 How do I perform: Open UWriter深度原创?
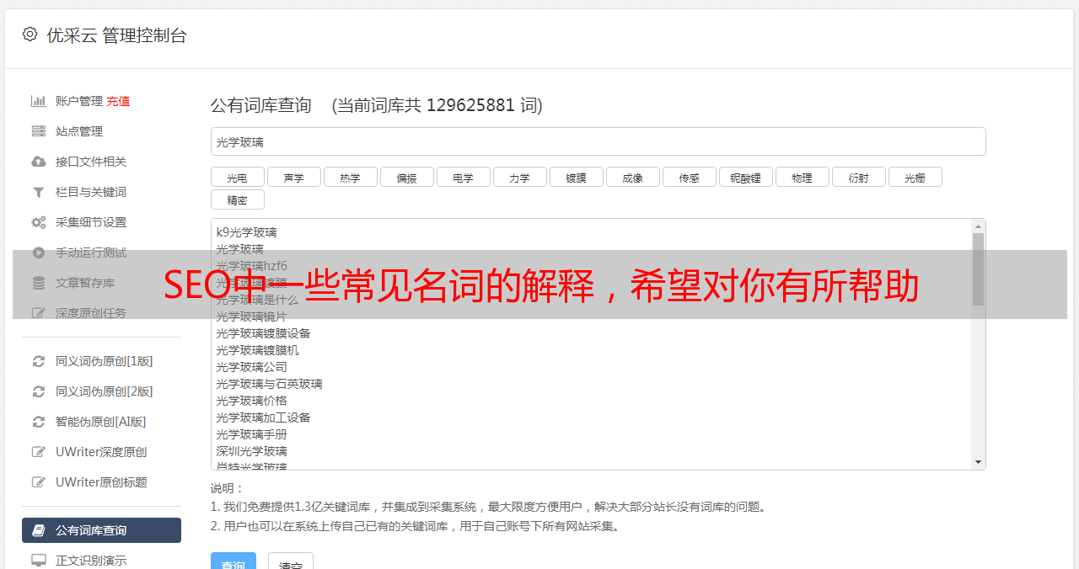[101, 452]
